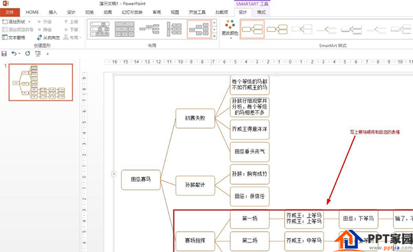Open 更改颜色 (Change Colors) dropdown

pos(229,29)
